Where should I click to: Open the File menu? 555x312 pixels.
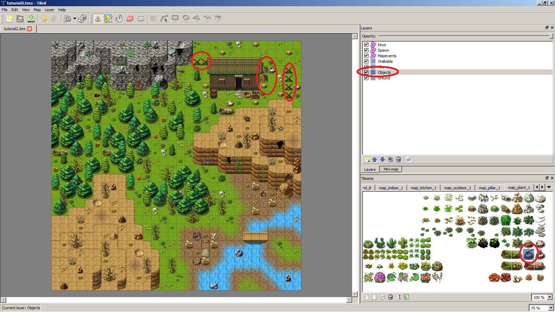click(5, 10)
